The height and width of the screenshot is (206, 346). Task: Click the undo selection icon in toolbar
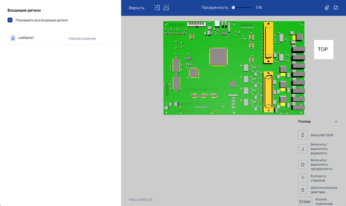click(x=157, y=8)
